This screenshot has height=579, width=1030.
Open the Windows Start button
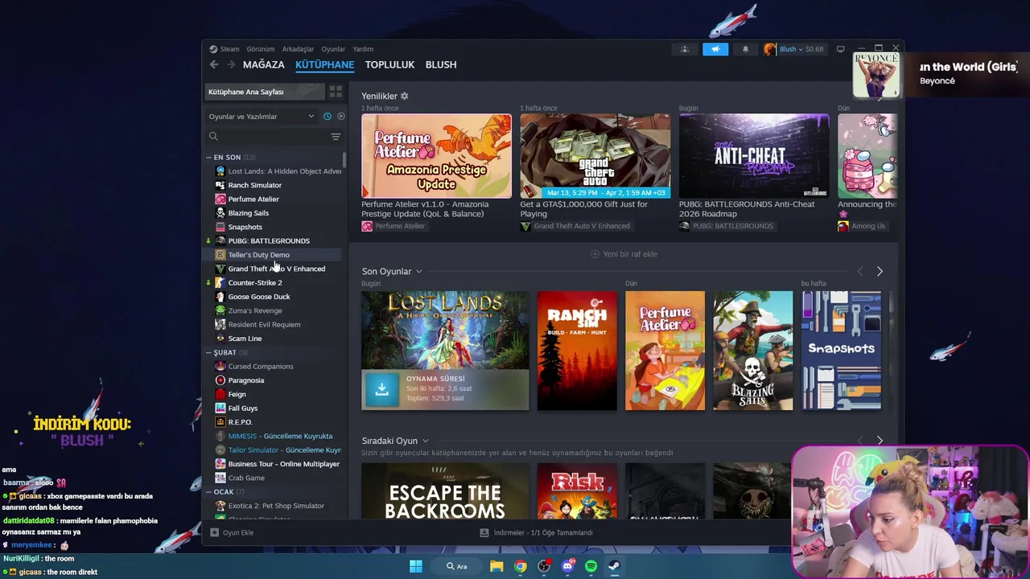click(416, 566)
